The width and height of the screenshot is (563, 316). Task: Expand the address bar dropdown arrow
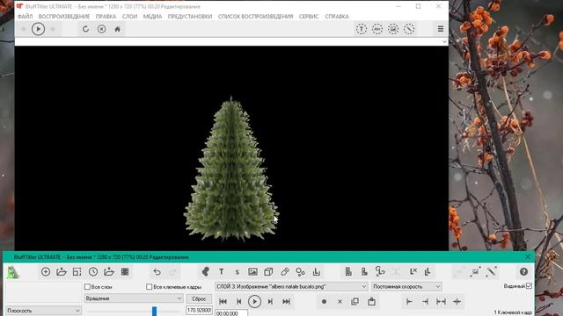444,41
